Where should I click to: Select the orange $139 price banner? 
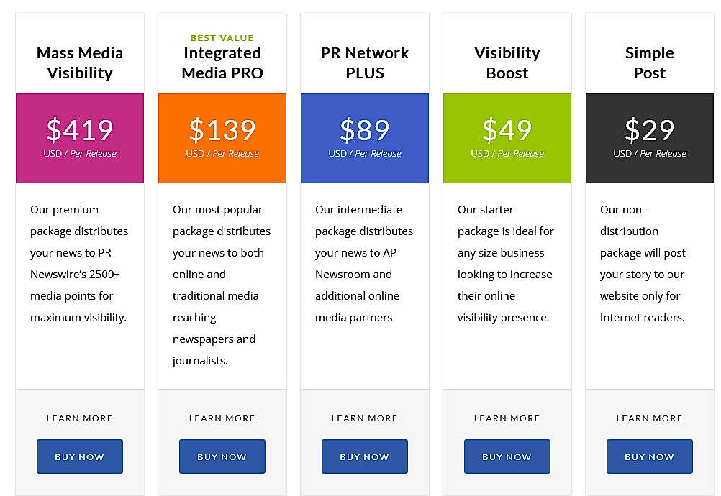[x=222, y=137]
